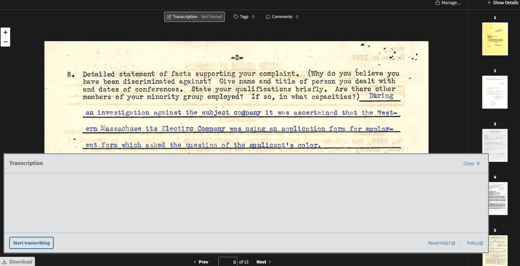Open the Need Help link
Viewport: 520px width, 266px height.
pyautogui.click(x=441, y=243)
